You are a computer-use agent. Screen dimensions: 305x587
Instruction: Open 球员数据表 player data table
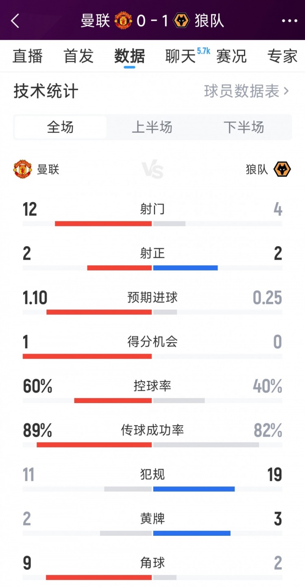coord(246,91)
